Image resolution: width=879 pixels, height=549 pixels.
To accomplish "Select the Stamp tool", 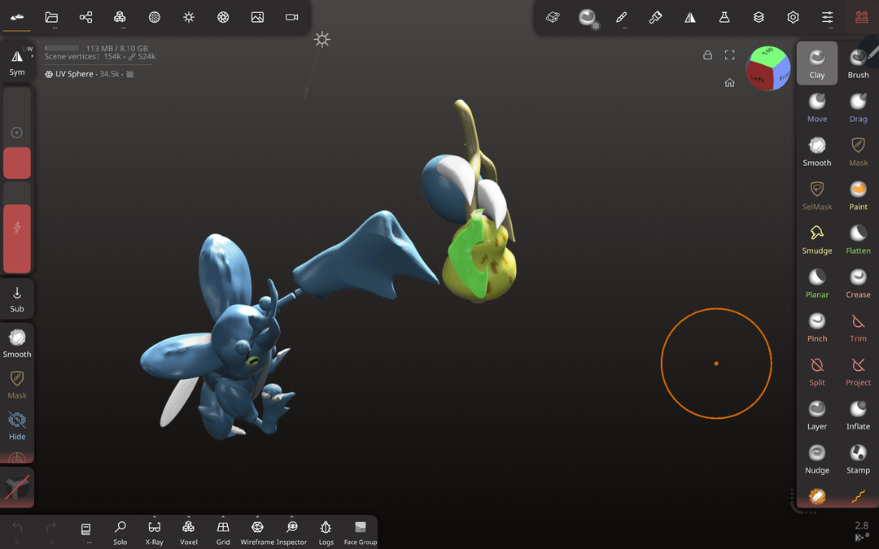I will tap(858, 458).
